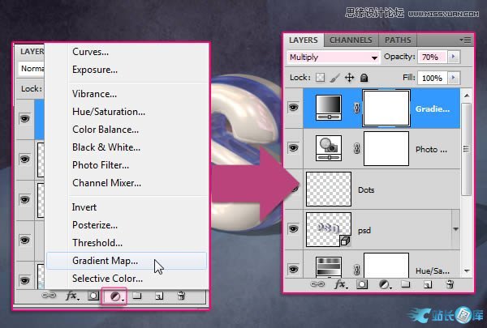Switch to the Channels tab
Image resolution: width=487 pixels, height=328 pixels.
(351, 40)
